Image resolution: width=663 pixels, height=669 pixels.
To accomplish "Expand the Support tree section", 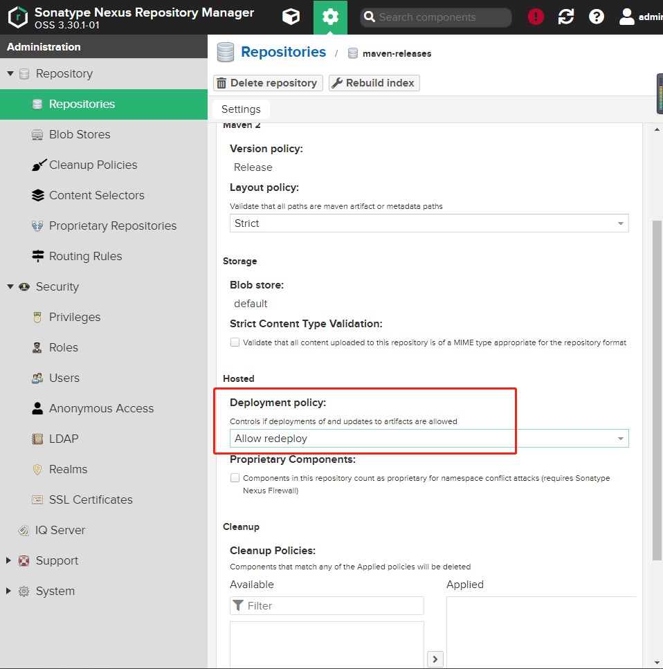I will point(8,560).
